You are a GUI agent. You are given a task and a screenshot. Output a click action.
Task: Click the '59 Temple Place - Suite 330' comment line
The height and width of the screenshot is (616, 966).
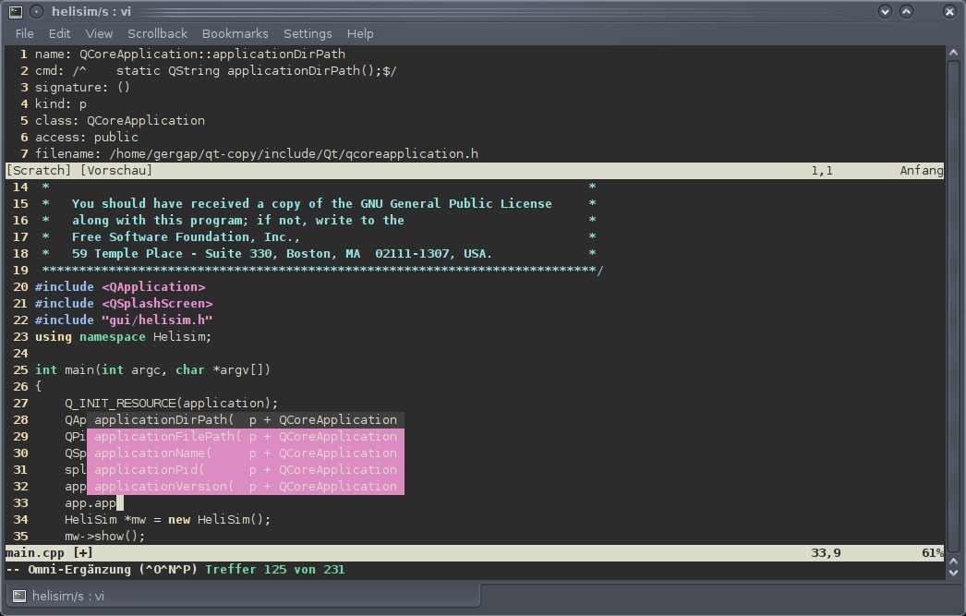pos(282,254)
